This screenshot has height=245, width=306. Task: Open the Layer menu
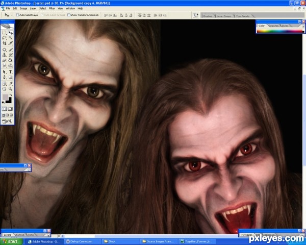pos(33,8)
